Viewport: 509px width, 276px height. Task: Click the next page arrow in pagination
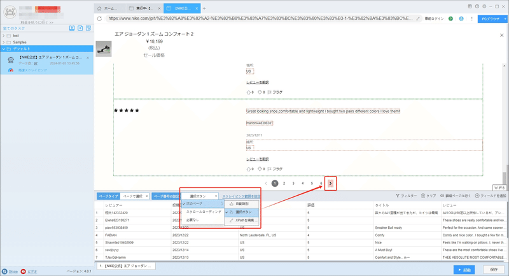pyautogui.click(x=330, y=184)
